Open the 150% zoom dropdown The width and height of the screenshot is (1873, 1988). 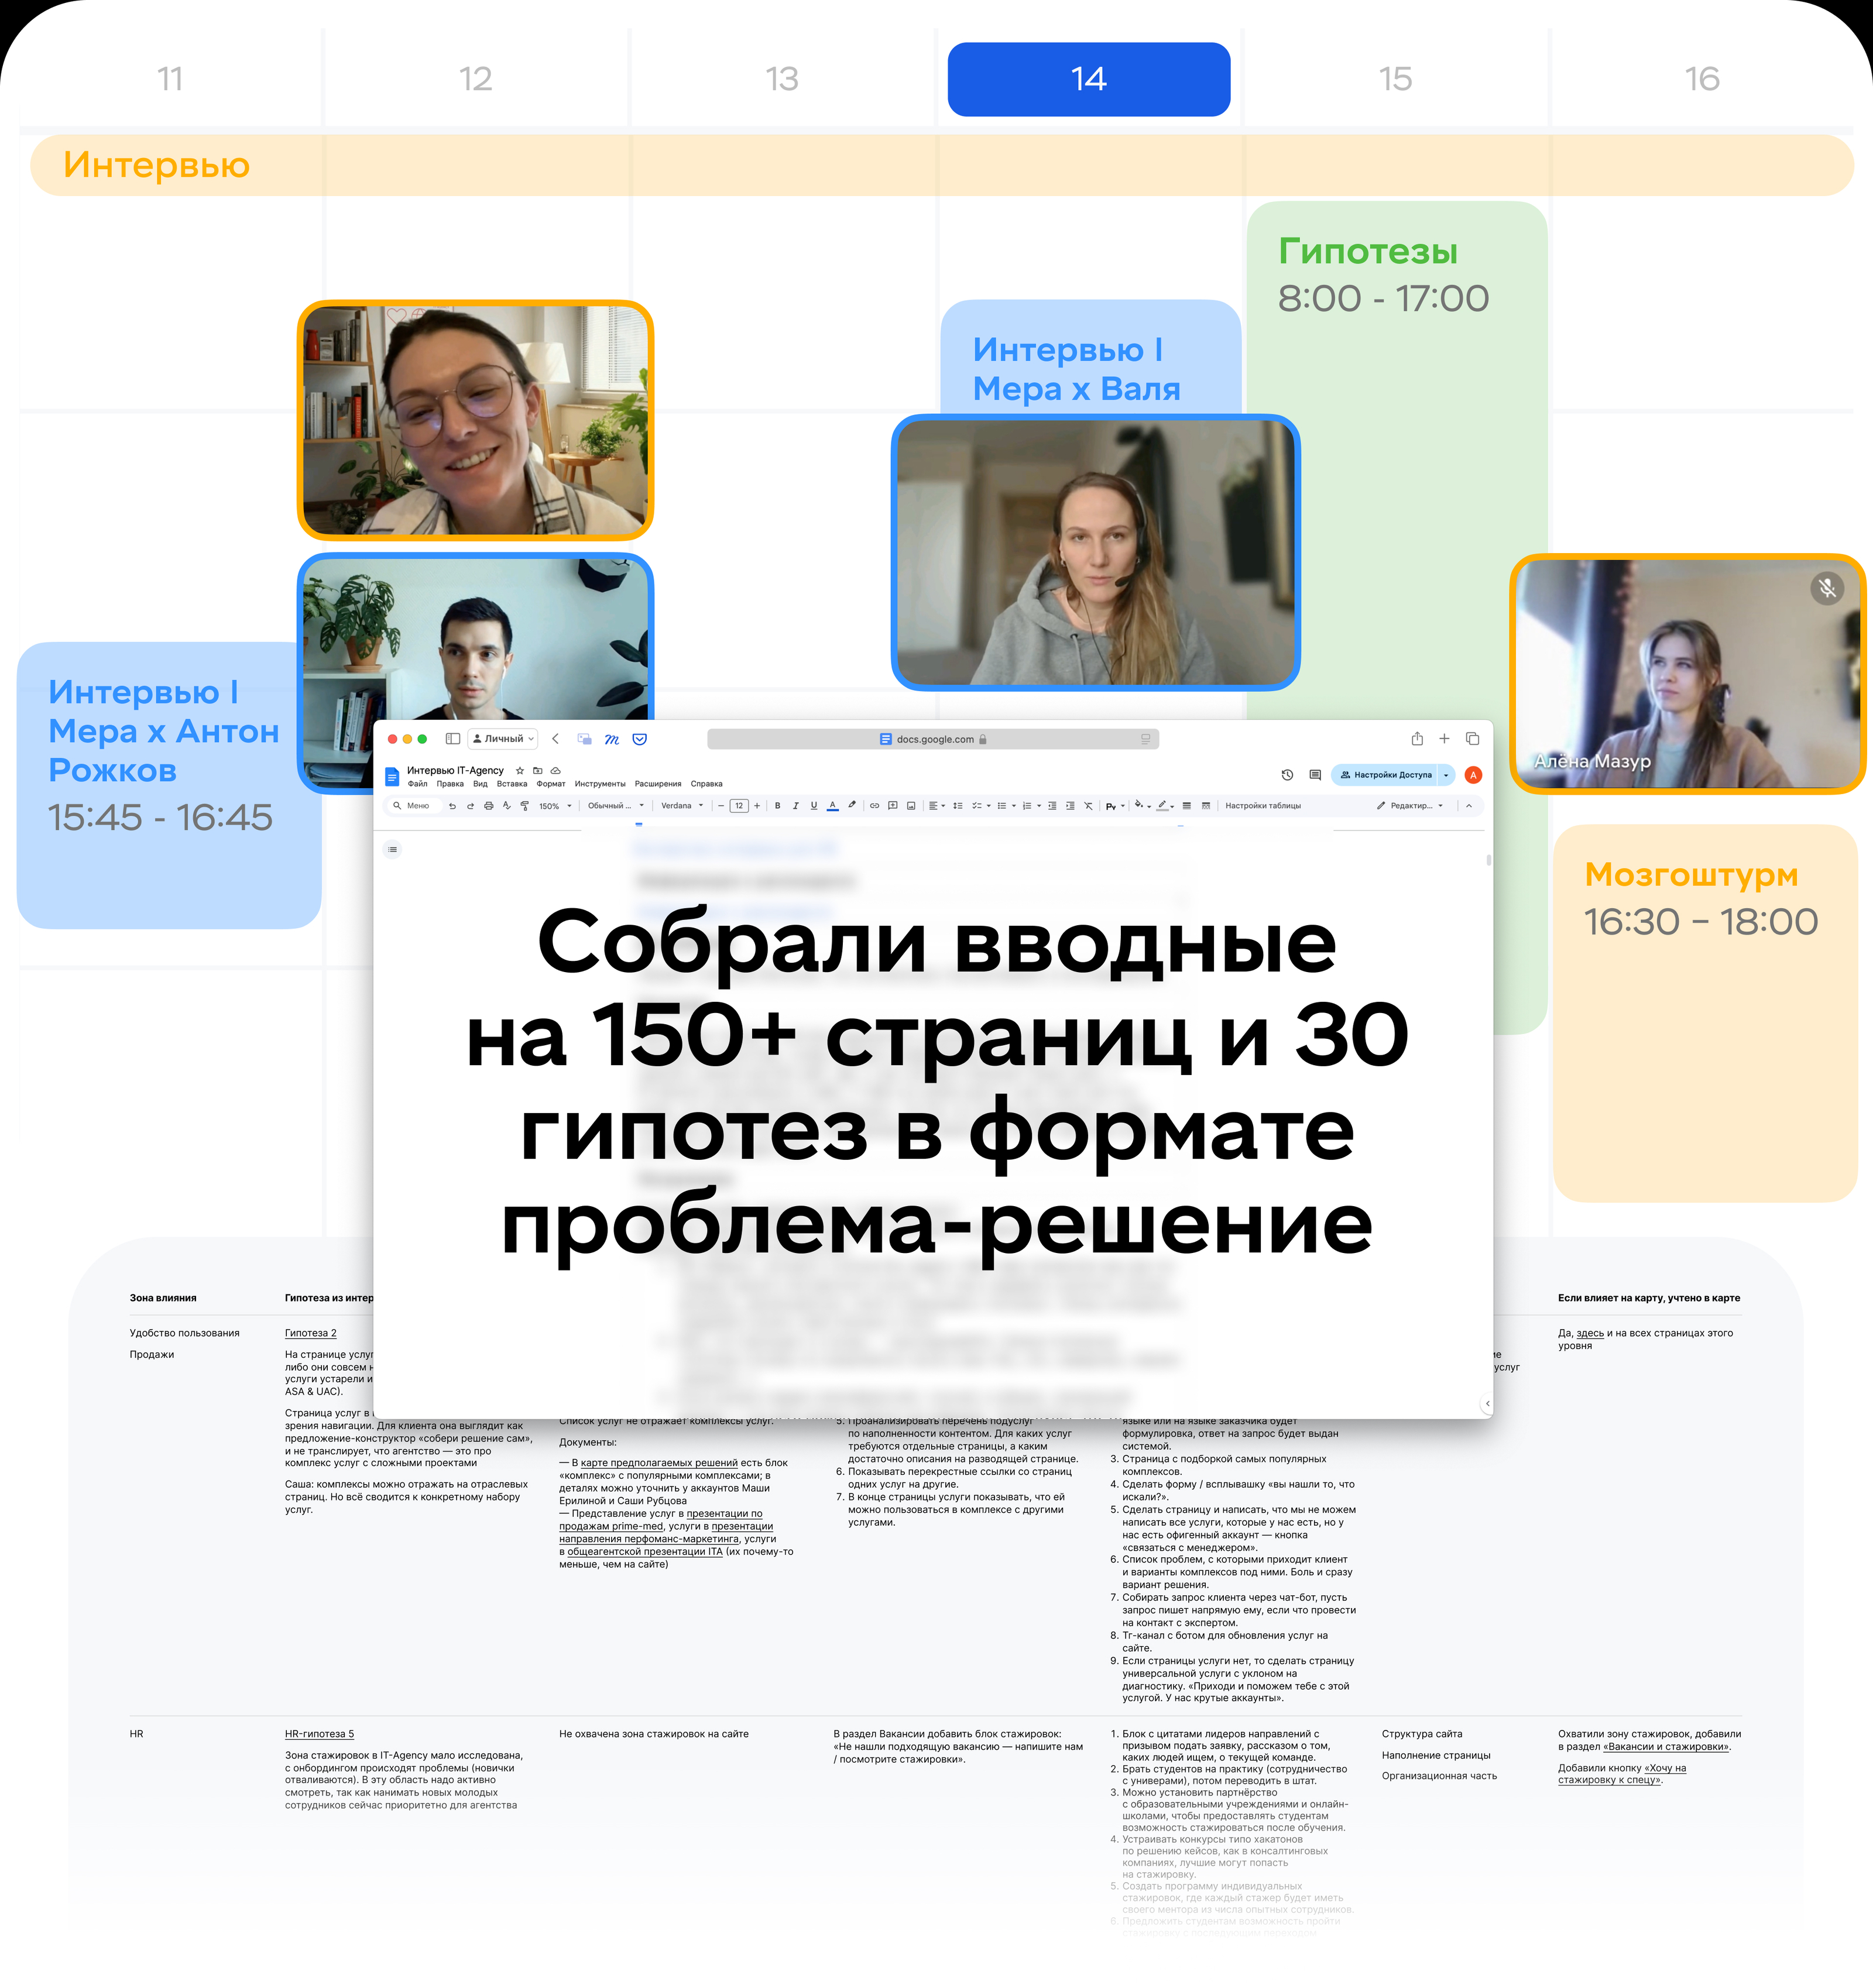[x=555, y=805]
